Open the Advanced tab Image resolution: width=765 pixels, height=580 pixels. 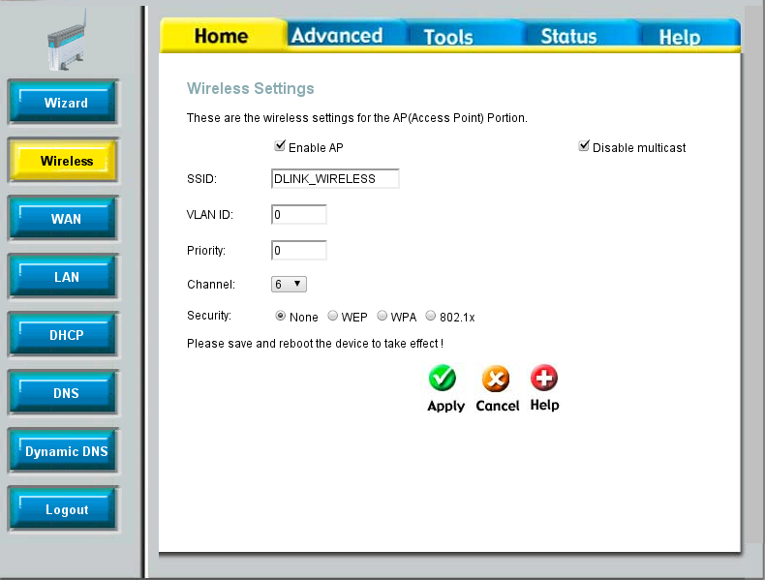(x=337, y=35)
